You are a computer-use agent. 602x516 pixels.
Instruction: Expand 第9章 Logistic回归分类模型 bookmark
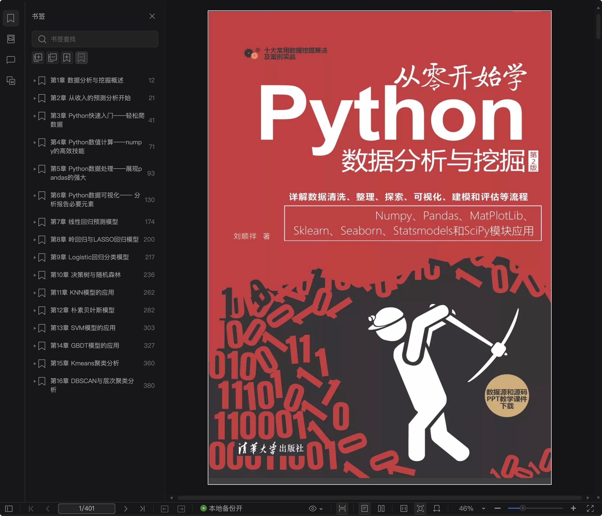[35, 257]
